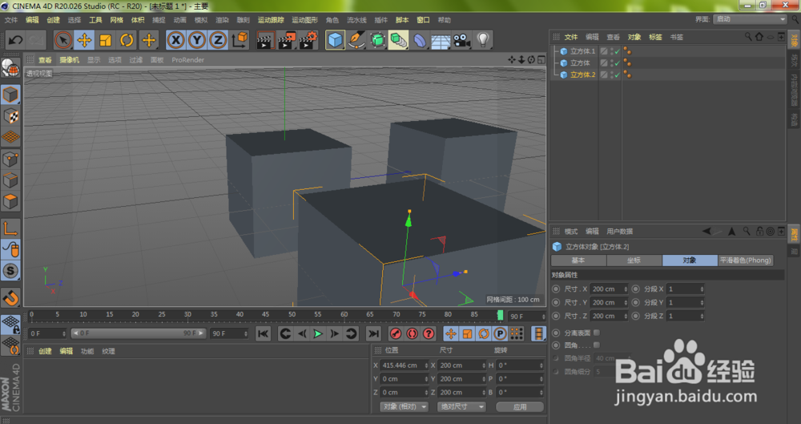801x424 pixels.
Task: Open the 文件 menu
Action: [x=10, y=20]
